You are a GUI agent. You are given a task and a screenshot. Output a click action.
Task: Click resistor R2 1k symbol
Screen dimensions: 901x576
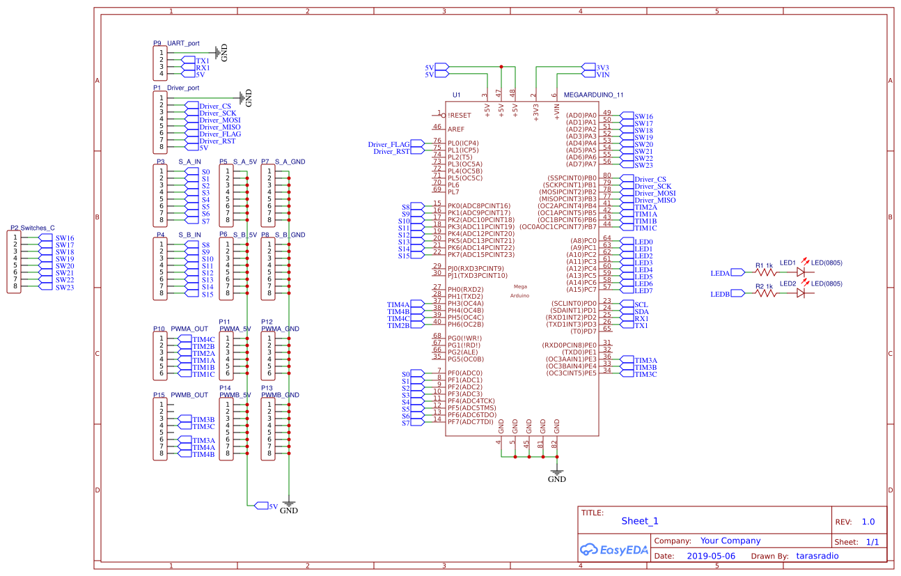[x=765, y=293]
